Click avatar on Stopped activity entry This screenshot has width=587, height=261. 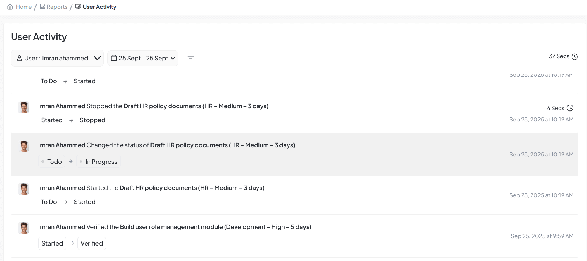point(24,107)
